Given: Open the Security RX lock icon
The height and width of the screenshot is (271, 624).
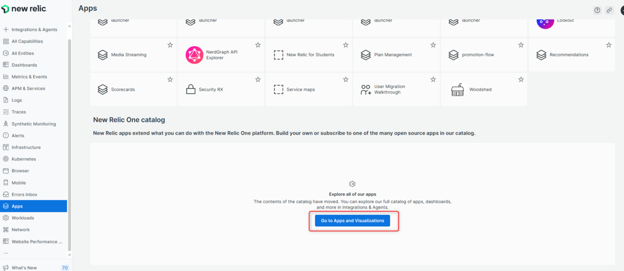Looking at the screenshot, I should 190,89.
